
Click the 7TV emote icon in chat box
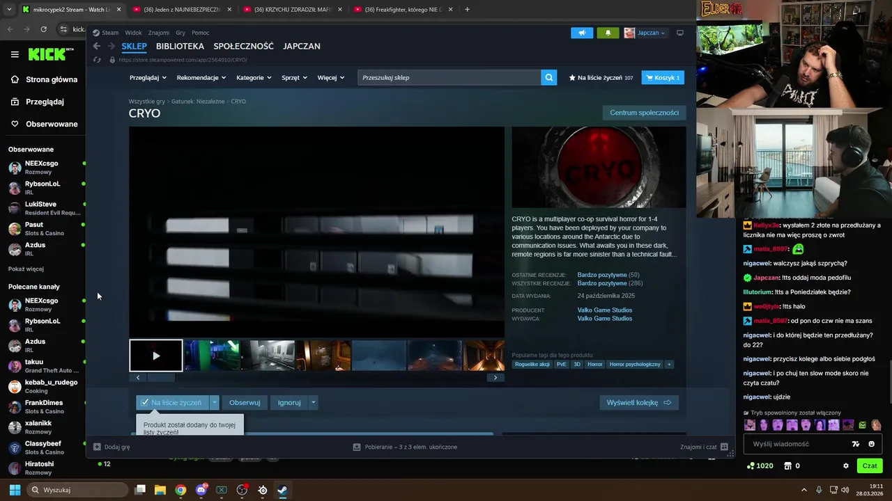tap(856, 444)
